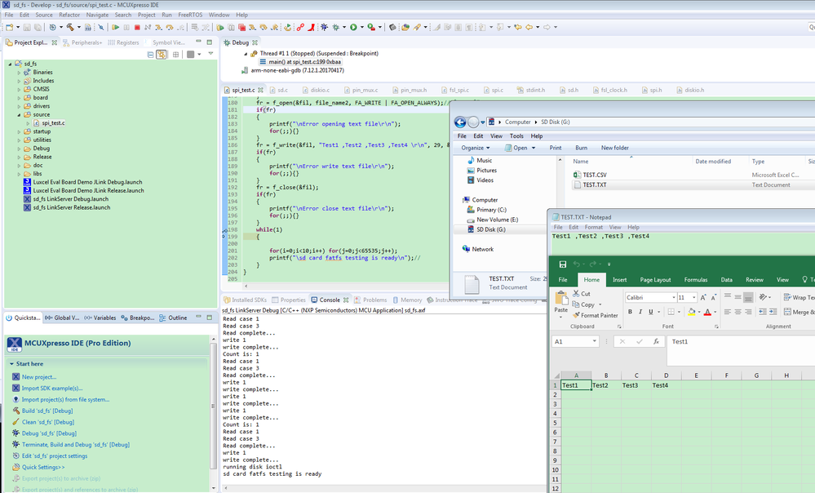The image size is (815, 493).
Task: Select Excel font color red A icon
Action: coord(707,312)
